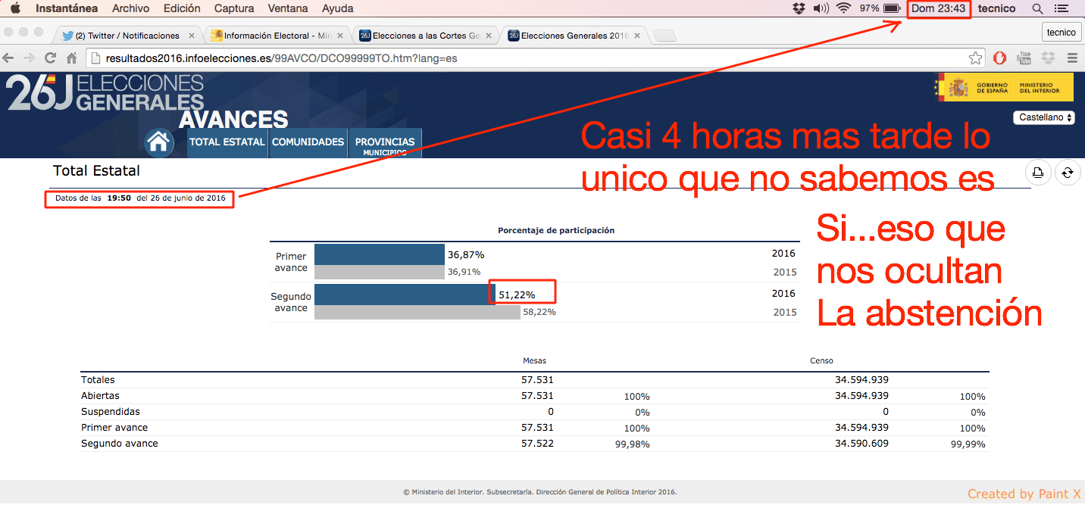Click the home icon in the election navigation

click(x=159, y=142)
